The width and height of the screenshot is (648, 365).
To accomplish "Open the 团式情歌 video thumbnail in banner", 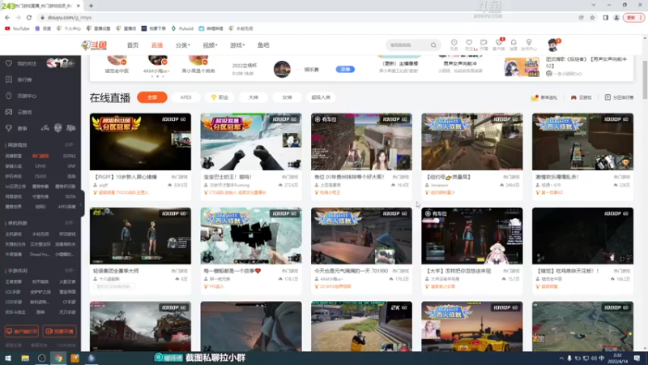I will (522, 67).
